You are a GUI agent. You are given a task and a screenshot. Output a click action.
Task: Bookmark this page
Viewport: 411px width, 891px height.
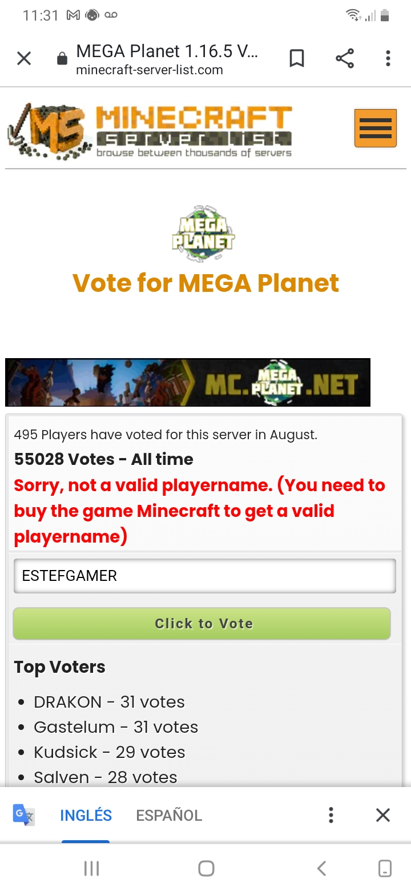click(297, 58)
